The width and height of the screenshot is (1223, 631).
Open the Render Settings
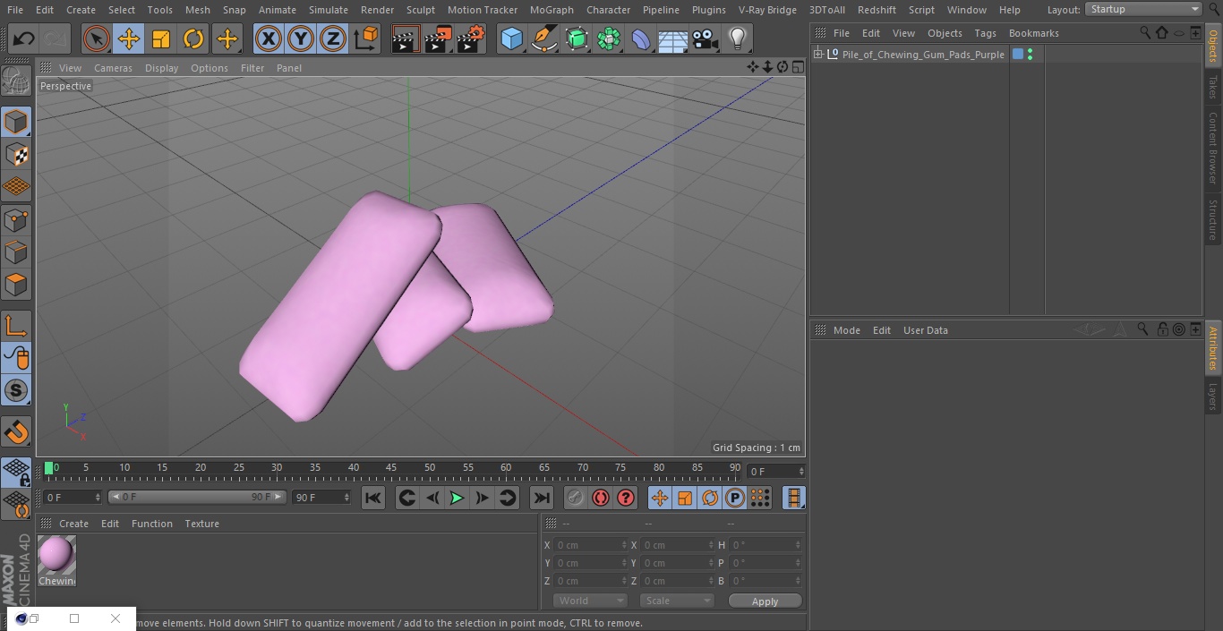coord(471,39)
